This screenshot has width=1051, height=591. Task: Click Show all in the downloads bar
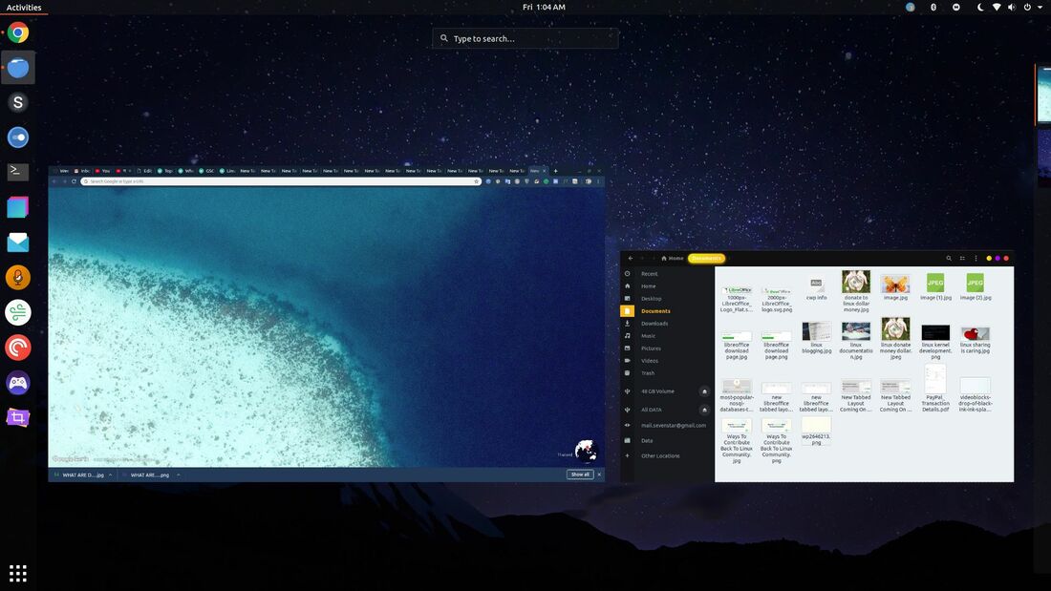coord(582,475)
